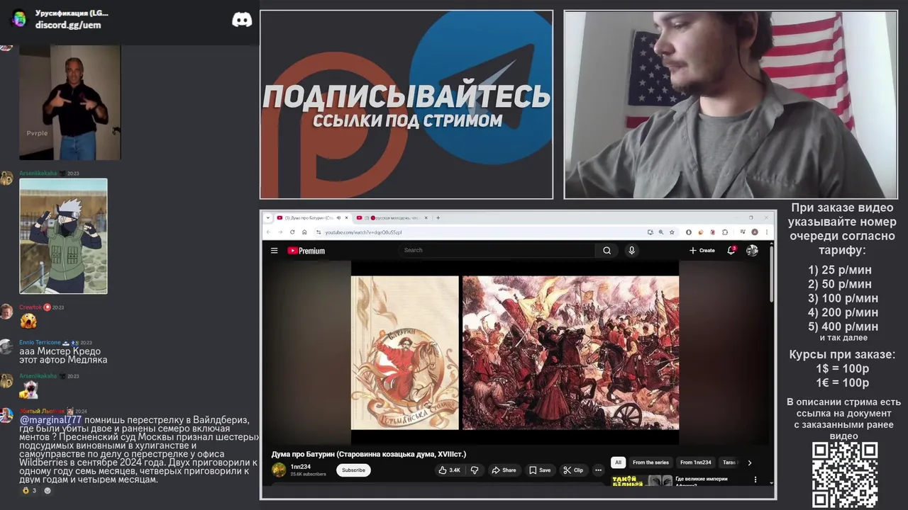Click the Discord logo icon

click(x=242, y=20)
